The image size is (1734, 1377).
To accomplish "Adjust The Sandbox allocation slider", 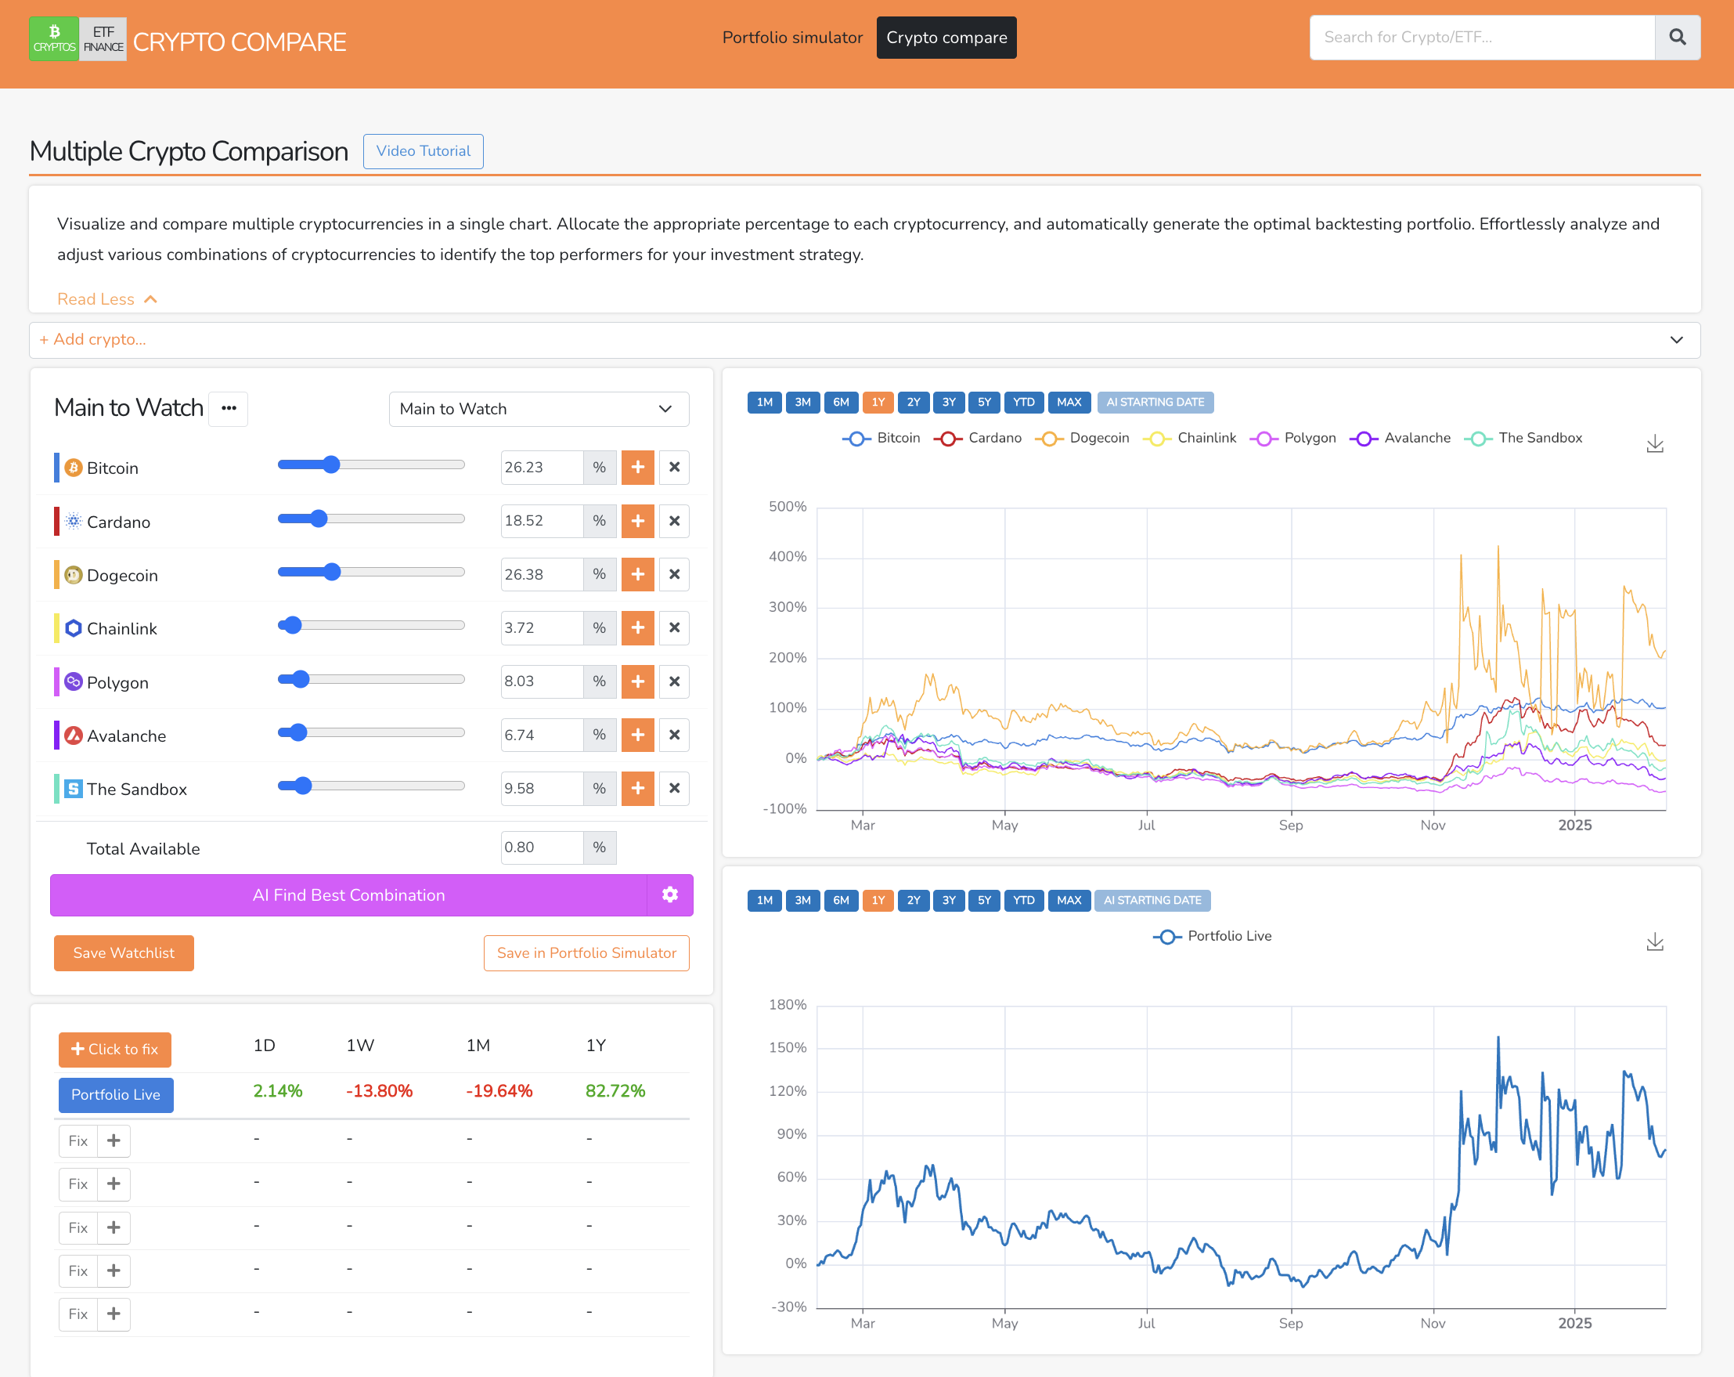I will 372,786.
